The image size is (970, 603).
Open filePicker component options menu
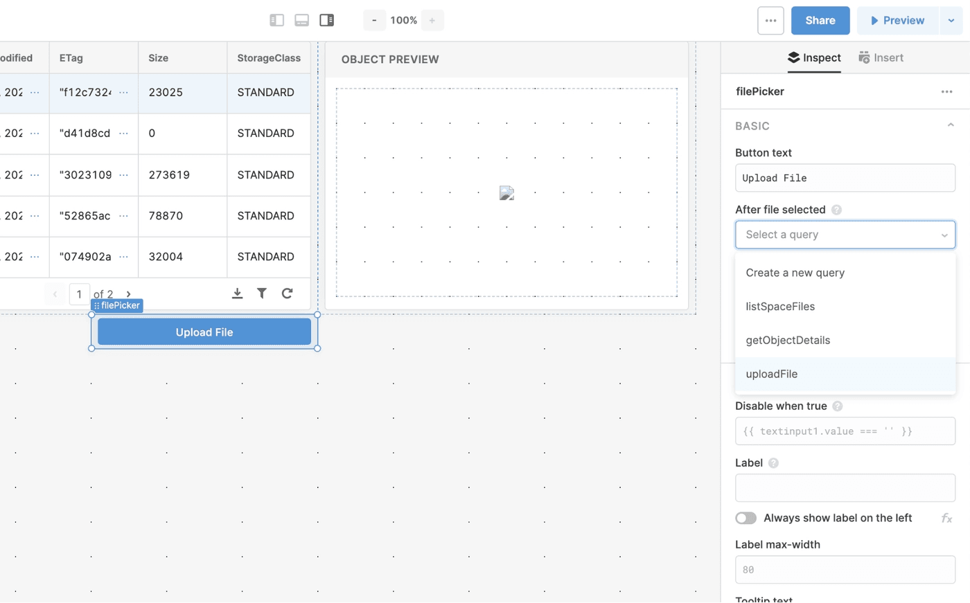946,91
